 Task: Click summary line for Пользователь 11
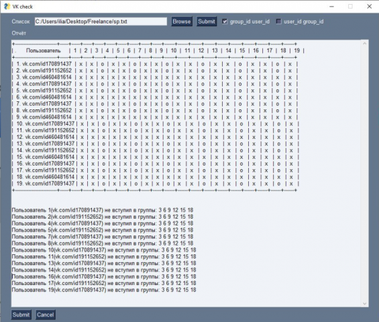pyautogui.click(x=104, y=256)
